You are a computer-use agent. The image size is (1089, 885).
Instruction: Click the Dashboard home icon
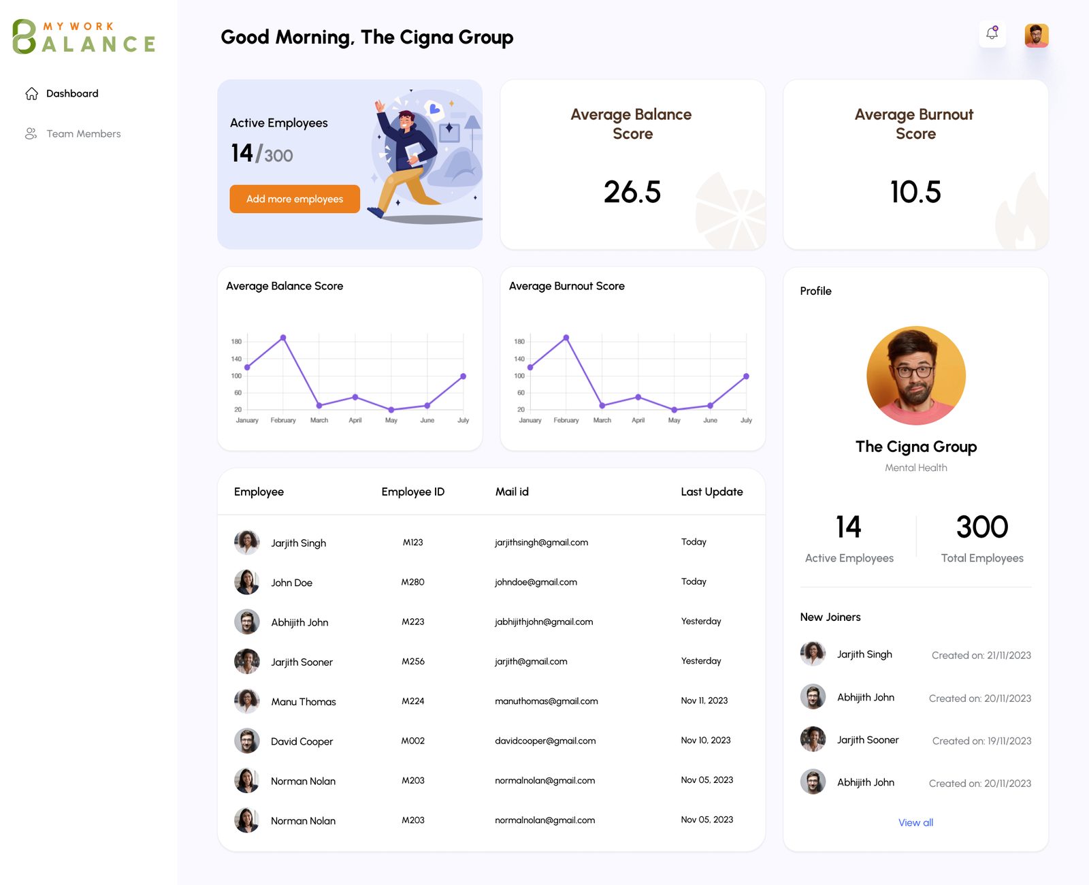pos(31,94)
